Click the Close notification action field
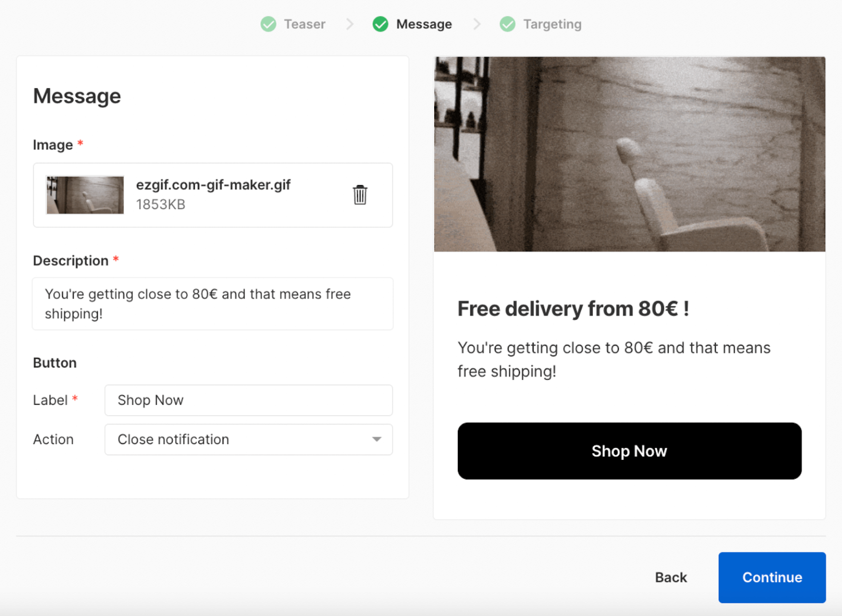This screenshot has height=616, width=842. (237, 439)
